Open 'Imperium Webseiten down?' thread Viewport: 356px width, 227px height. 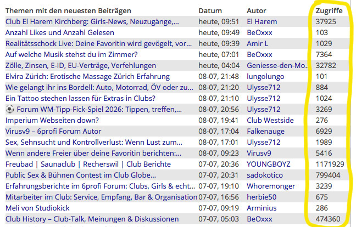[52, 120]
